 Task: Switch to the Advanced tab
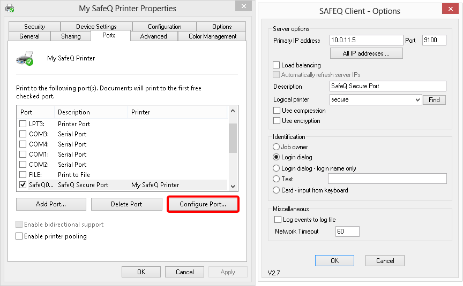coord(153,36)
